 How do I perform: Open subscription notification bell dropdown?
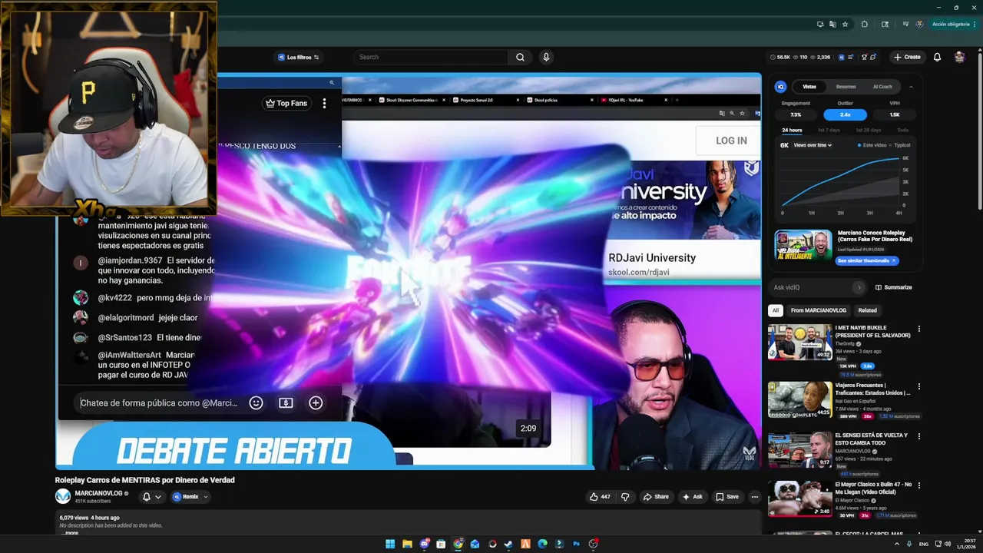pyautogui.click(x=151, y=497)
